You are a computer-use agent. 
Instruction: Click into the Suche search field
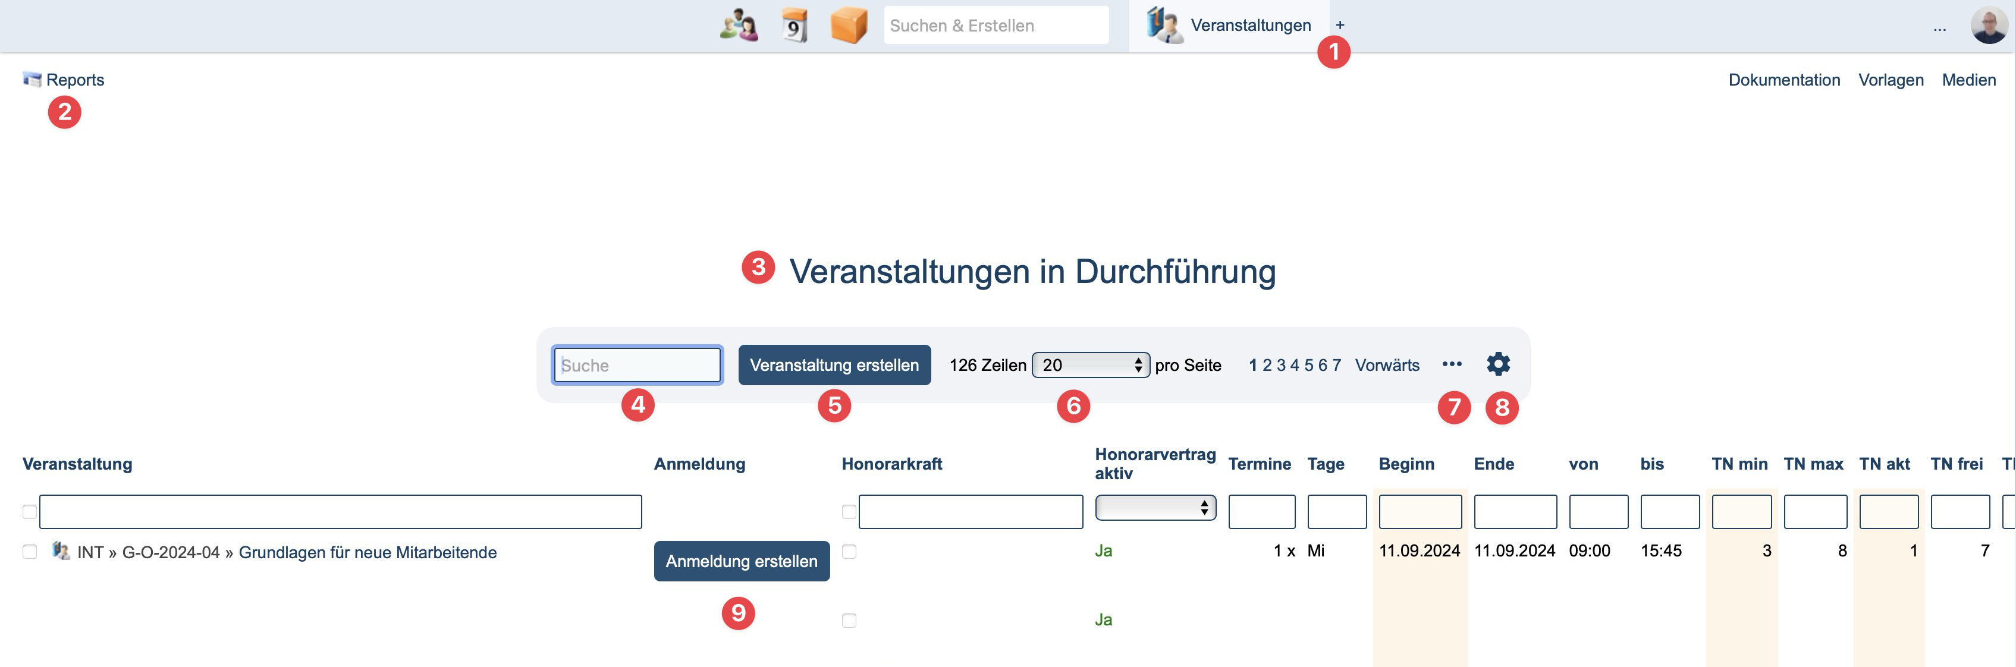pyautogui.click(x=636, y=364)
